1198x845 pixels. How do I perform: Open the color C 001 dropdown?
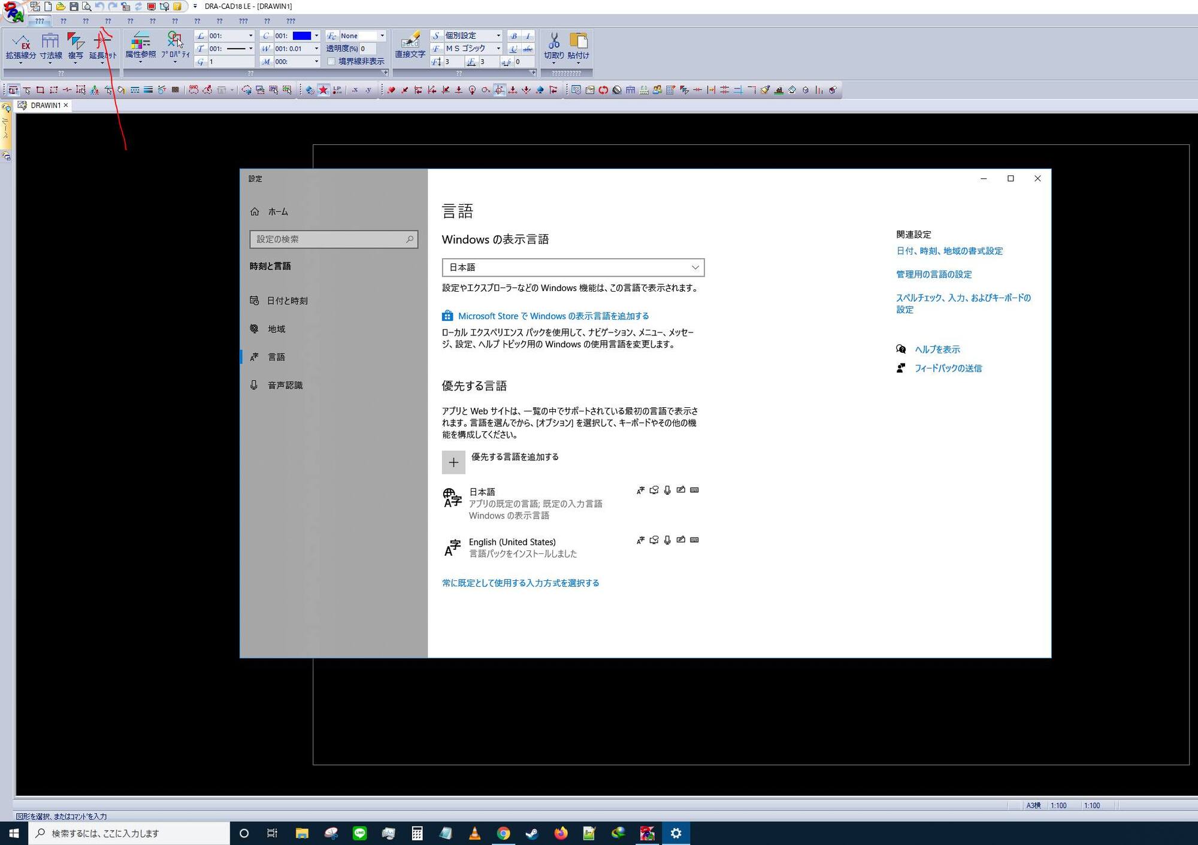coord(316,36)
